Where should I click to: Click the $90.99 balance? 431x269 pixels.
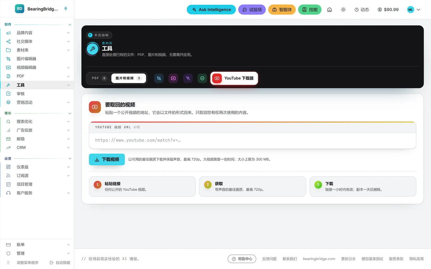(x=388, y=10)
